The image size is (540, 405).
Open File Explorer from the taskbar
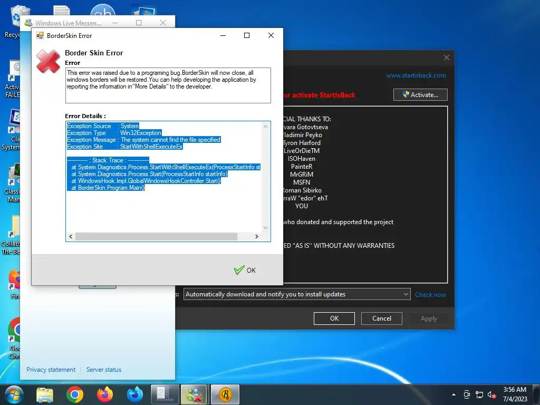tap(45, 395)
